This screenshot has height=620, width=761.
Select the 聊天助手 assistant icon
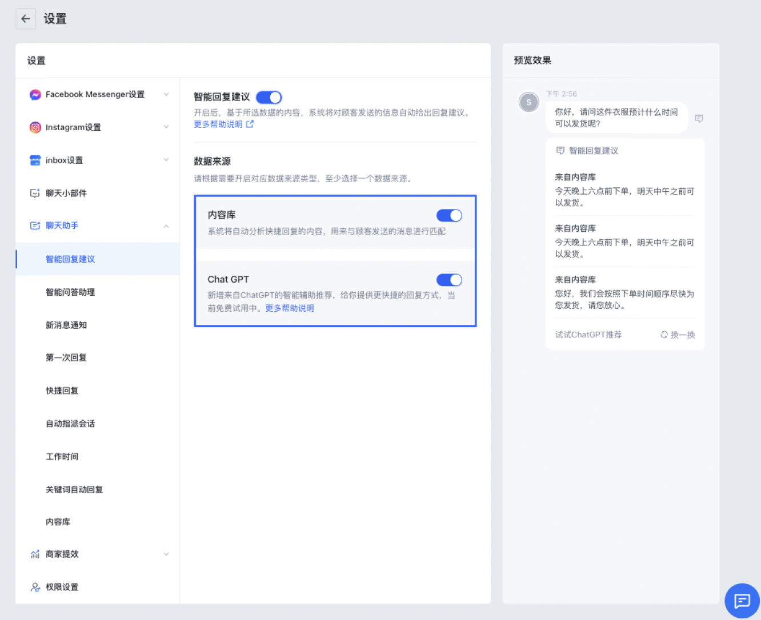pyautogui.click(x=35, y=225)
